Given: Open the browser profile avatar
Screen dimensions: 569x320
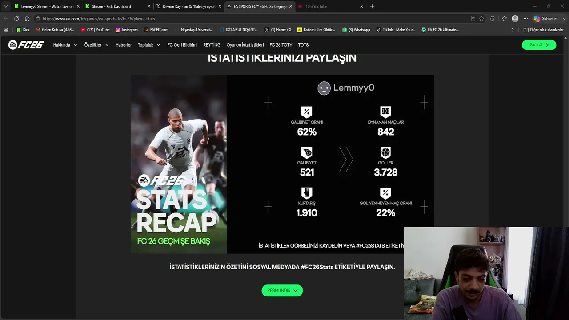Looking at the screenshot, I should pyautogui.click(x=515, y=19).
